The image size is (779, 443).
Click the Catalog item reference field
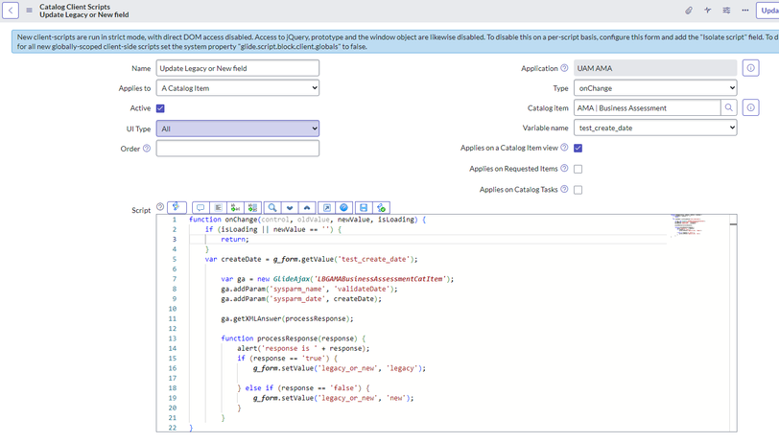(647, 107)
